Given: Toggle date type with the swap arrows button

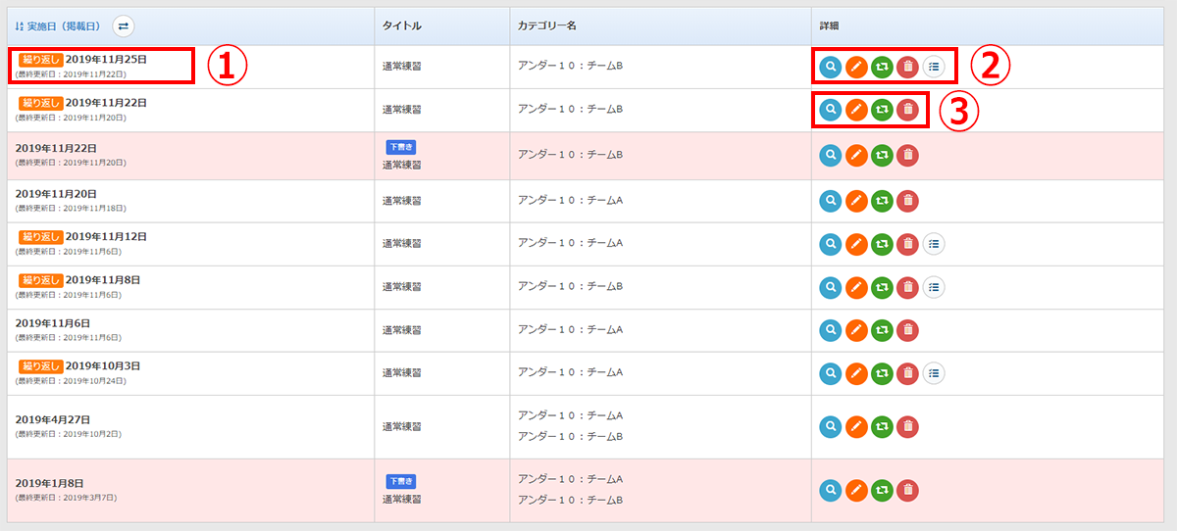Looking at the screenshot, I should (123, 25).
